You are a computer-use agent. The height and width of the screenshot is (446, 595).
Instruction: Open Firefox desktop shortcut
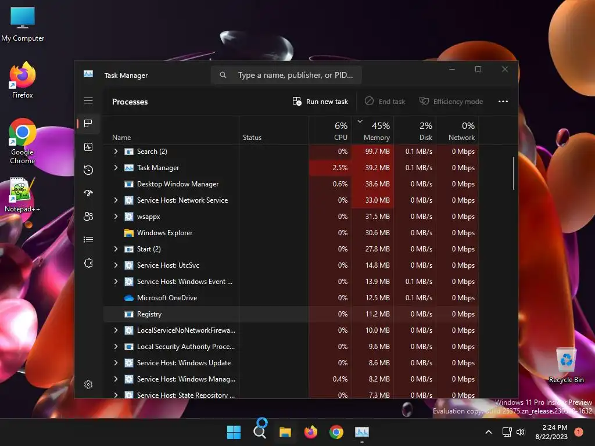[x=23, y=80]
